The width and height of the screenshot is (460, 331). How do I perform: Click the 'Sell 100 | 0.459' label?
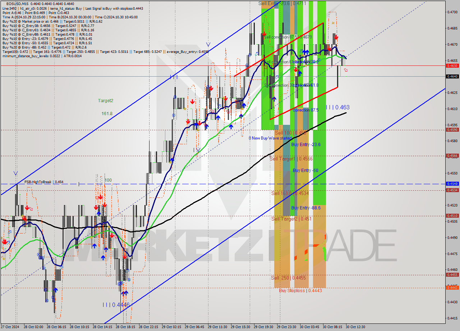point(290,133)
